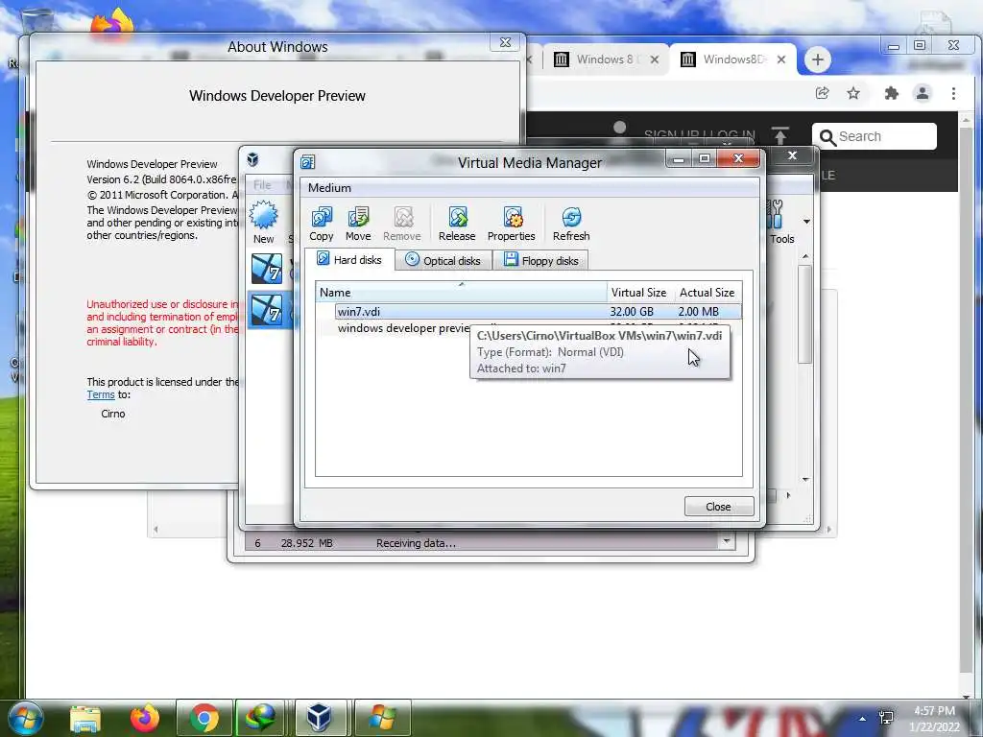
Task: Open the Chrome three-dot menu
Action: coord(953,93)
